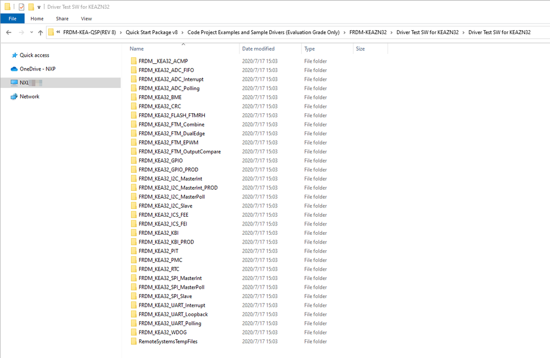Click the FRDM_KEA32_FTM_EPWM folder icon
Image resolution: width=550 pixels, height=358 pixels.
pos(134,142)
